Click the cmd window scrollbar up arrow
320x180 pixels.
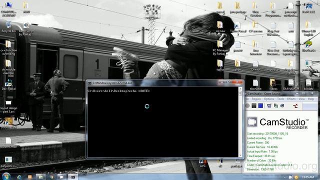[x=240, y=89]
